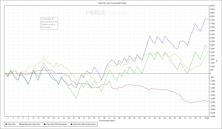The height and width of the screenshot is (129, 222).
Task: Click the '5,500' y-axis label
Action: [x=212, y=34]
